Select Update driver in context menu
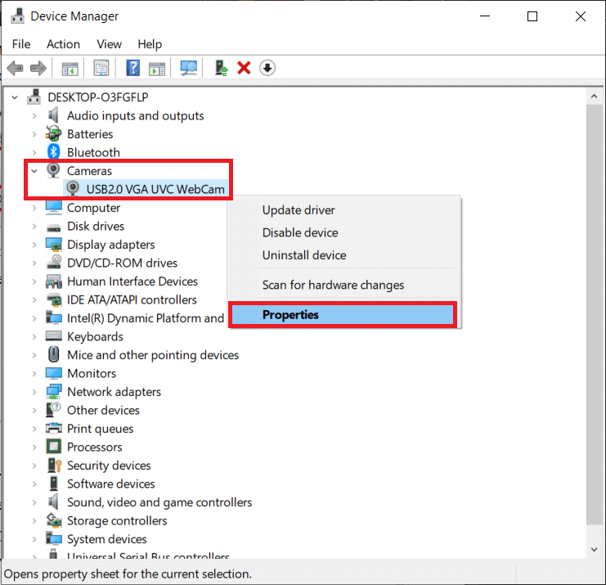The width and height of the screenshot is (606, 585). [x=299, y=210]
